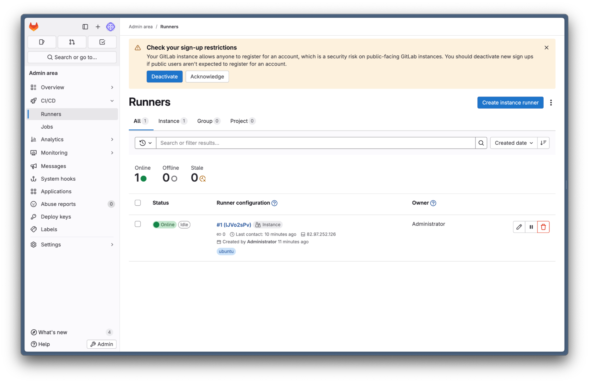Screen dimensions: 589x383
Task: Click the Administrator owner text
Action: pos(428,224)
